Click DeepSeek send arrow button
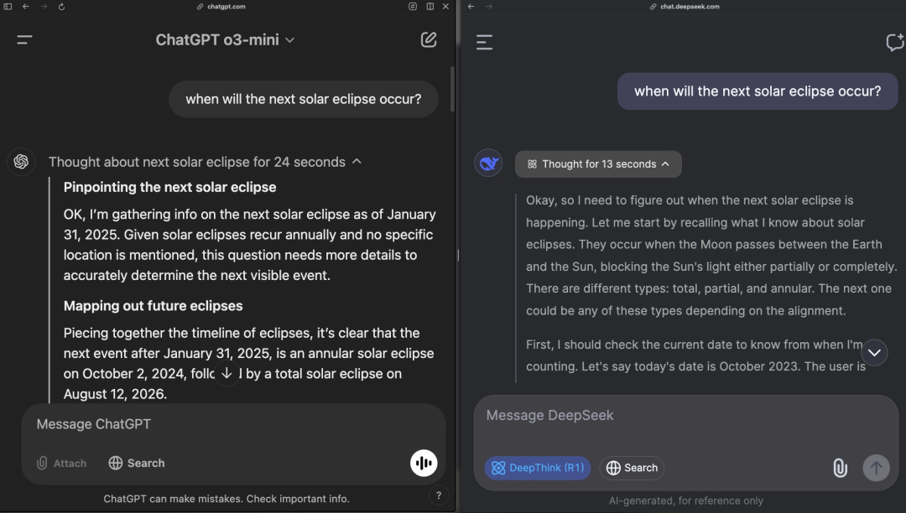The image size is (906, 513). tap(876, 468)
